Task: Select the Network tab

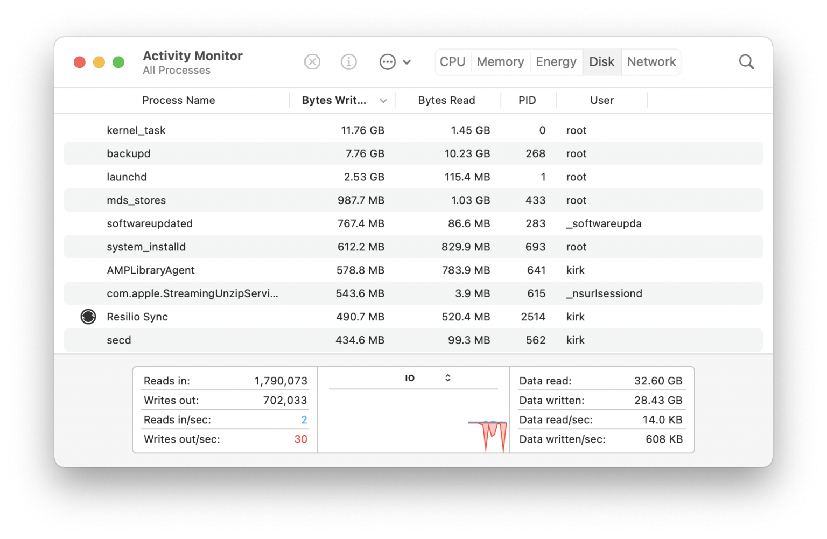Action: pyautogui.click(x=651, y=62)
